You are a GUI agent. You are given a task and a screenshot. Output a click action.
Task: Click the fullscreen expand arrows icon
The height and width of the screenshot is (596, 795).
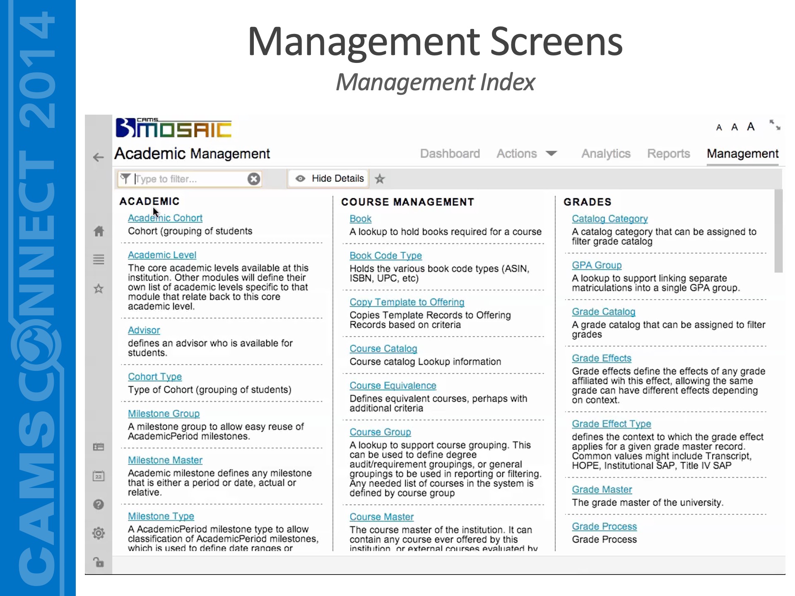[775, 125]
